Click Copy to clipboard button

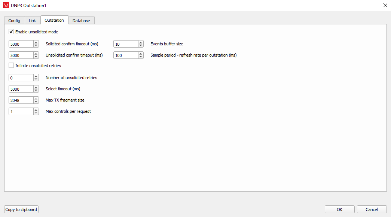click(x=21, y=210)
